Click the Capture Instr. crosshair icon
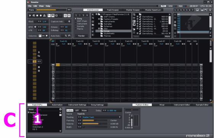The width and height of the screenshot is (214, 138). point(69,21)
